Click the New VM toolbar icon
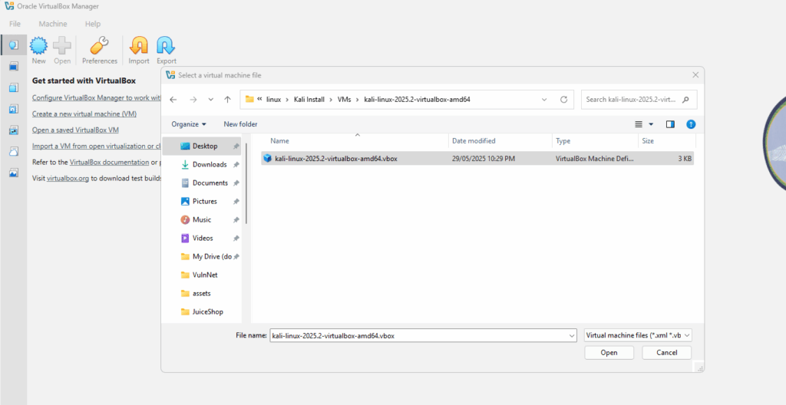Viewport: 786px width, 405px height. (x=38, y=45)
